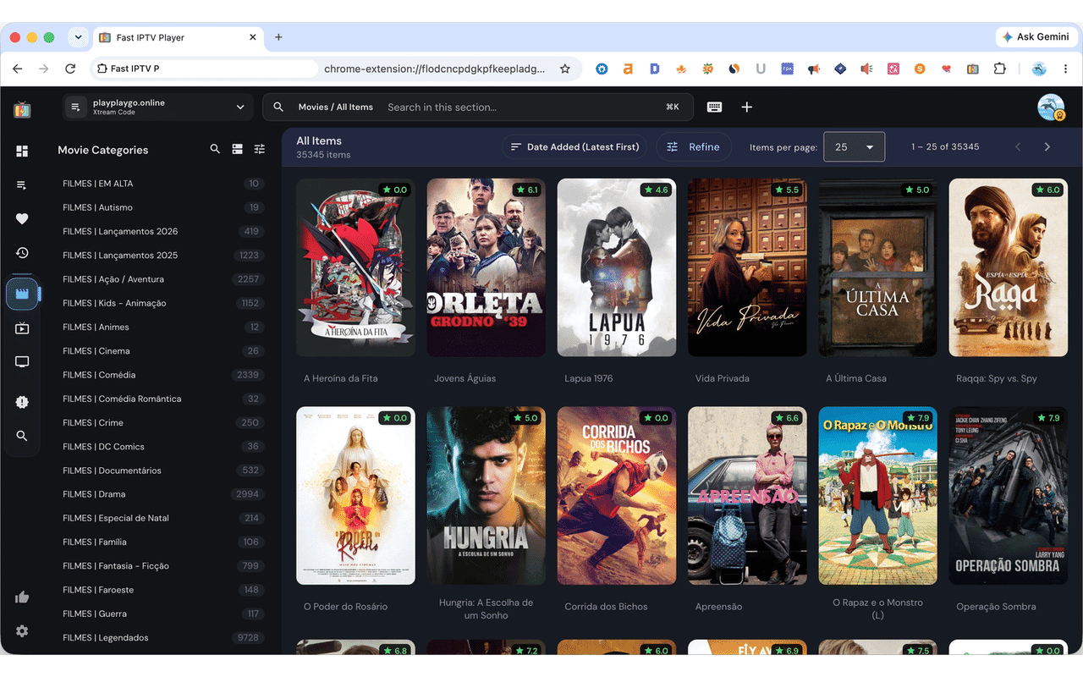1083x677 pixels.
Task: Open Lapua 1976 movie poster
Action: click(617, 267)
